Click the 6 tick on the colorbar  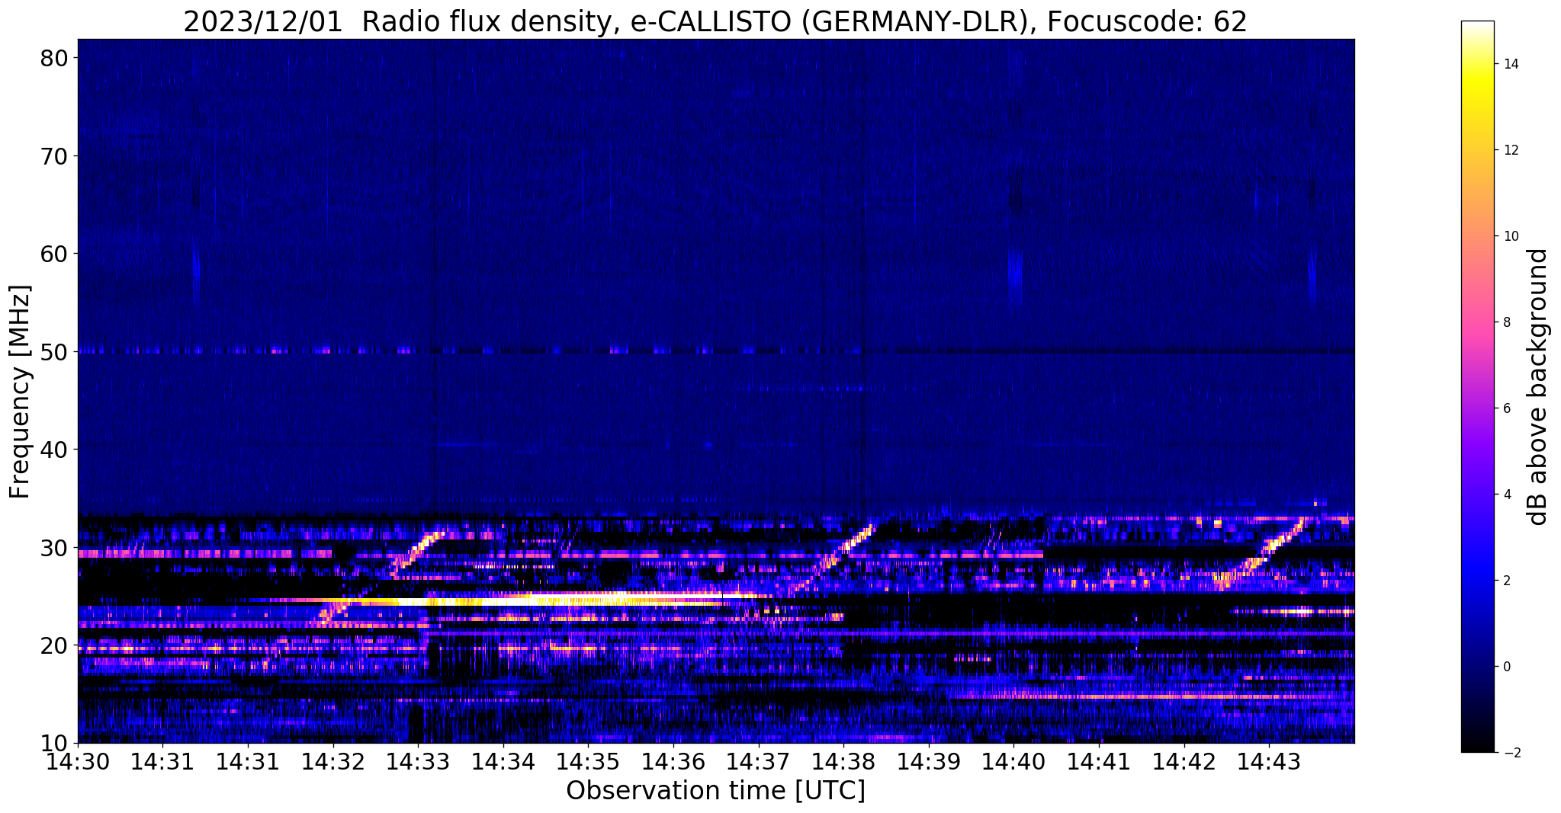1507,408
